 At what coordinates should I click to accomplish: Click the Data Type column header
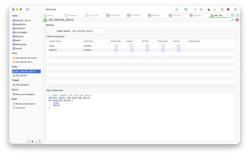click(88, 41)
